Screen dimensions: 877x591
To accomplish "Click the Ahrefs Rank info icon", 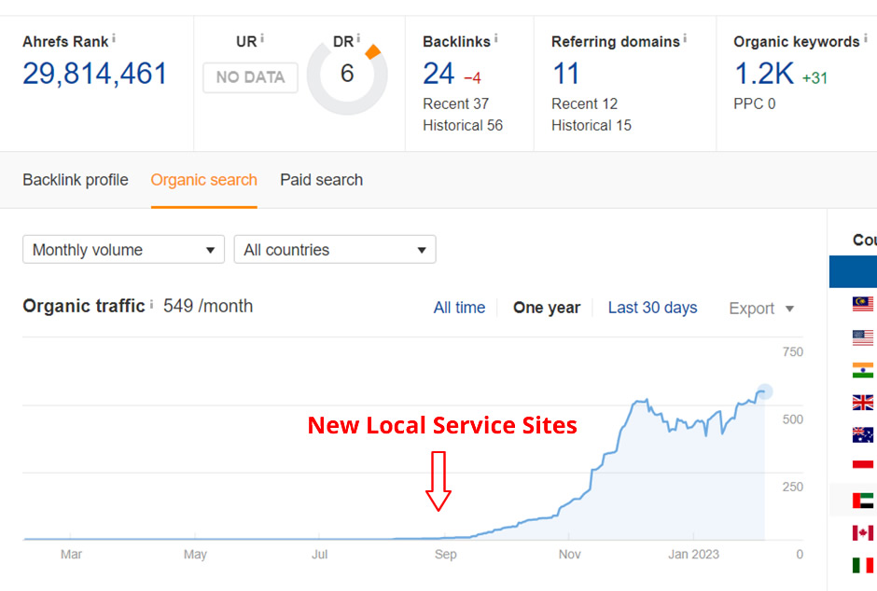I will [x=114, y=38].
